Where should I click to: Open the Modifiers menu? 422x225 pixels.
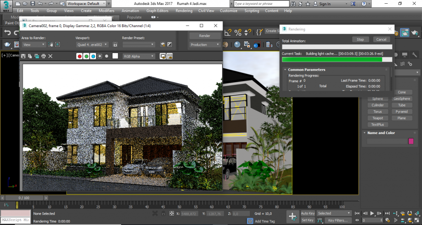point(107,11)
